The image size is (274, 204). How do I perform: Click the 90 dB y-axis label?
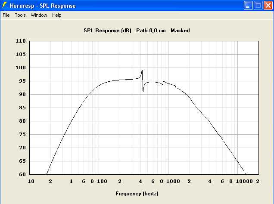coord(22,94)
